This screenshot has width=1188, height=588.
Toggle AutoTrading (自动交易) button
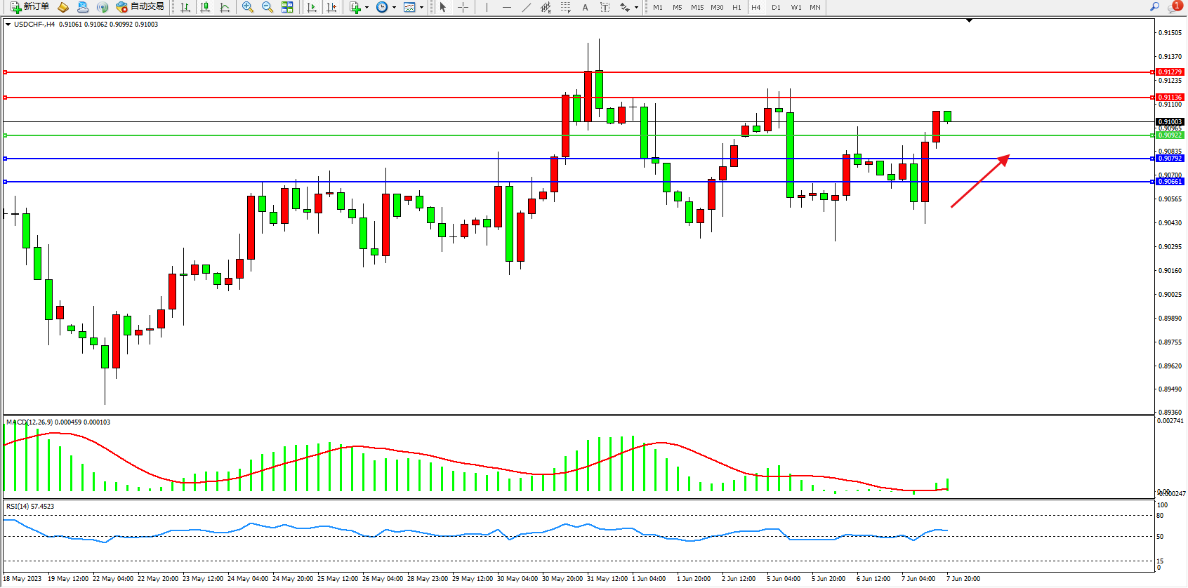[x=140, y=7]
